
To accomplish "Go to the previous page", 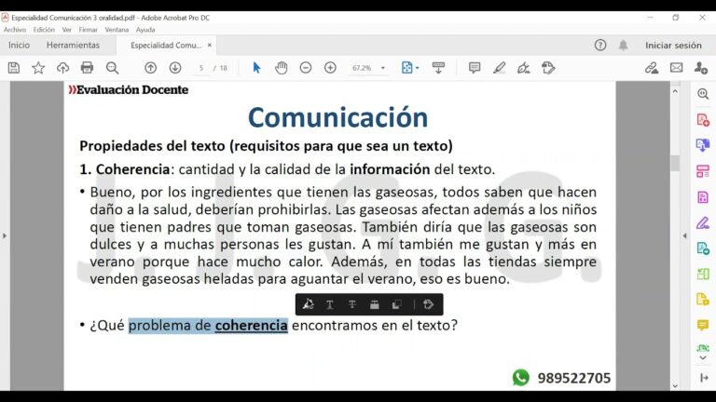I will pos(150,68).
